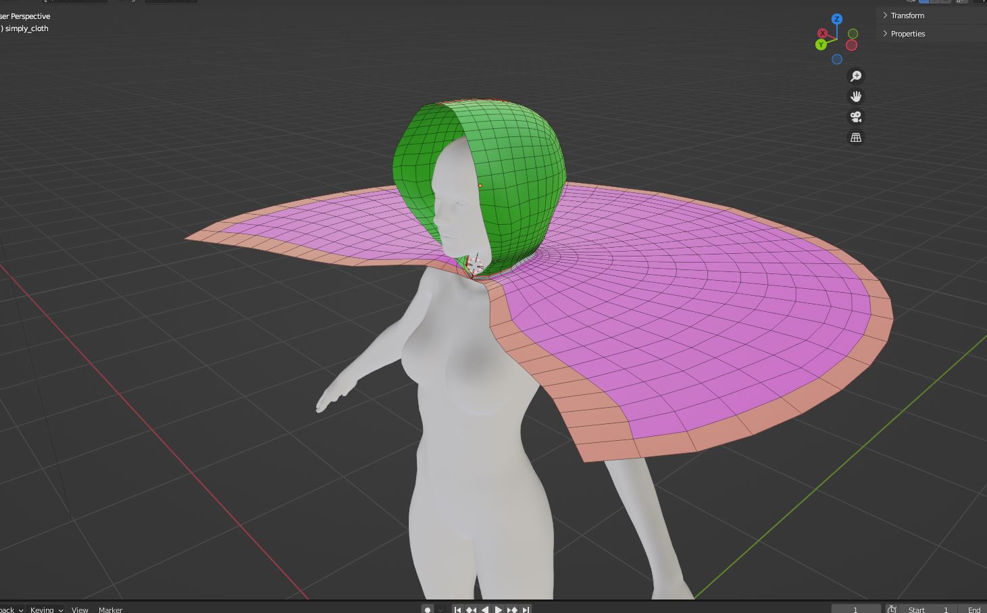
Task: Click the pan hand viewport icon
Action: point(856,97)
